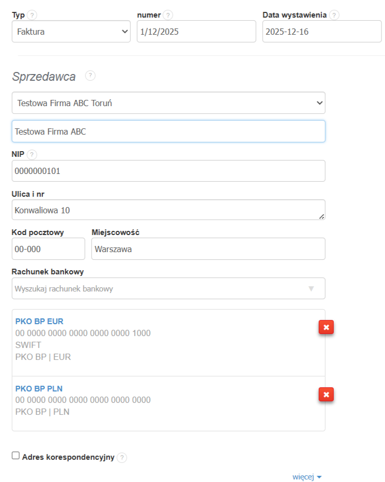This screenshot has height=482, width=385.
Task: Click the invoice numer field
Action: 196,32
